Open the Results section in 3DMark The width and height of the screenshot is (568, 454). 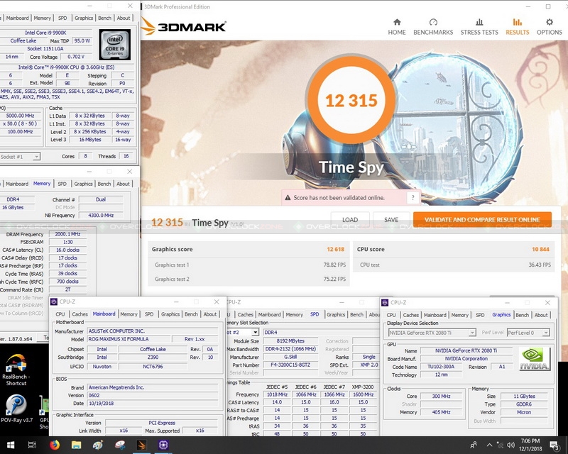click(518, 27)
